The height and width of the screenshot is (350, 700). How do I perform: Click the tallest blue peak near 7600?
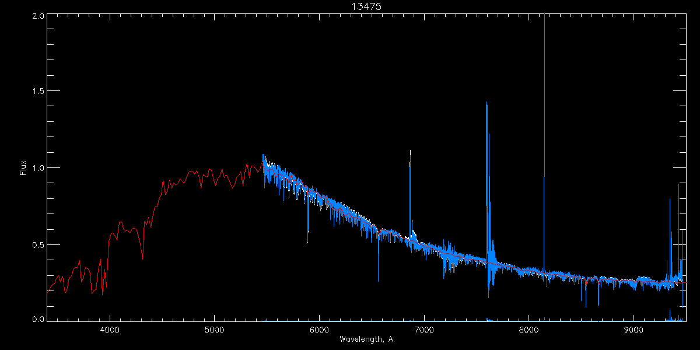click(x=486, y=103)
